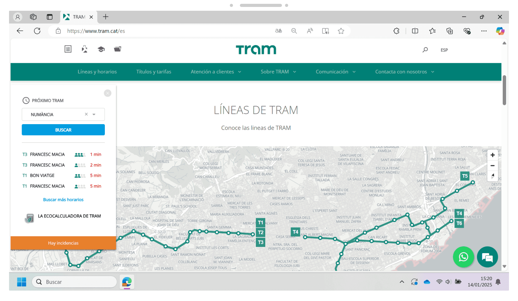Select the T2 line marker on map
The height and width of the screenshot is (301, 518).
pyautogui.click(x=261, y=233)
